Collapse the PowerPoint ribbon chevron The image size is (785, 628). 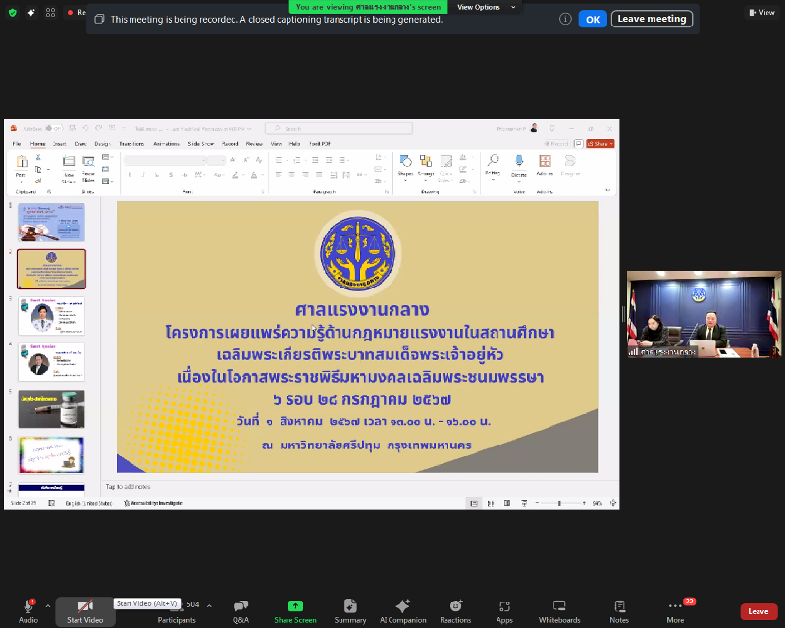(x=607, y=190)
